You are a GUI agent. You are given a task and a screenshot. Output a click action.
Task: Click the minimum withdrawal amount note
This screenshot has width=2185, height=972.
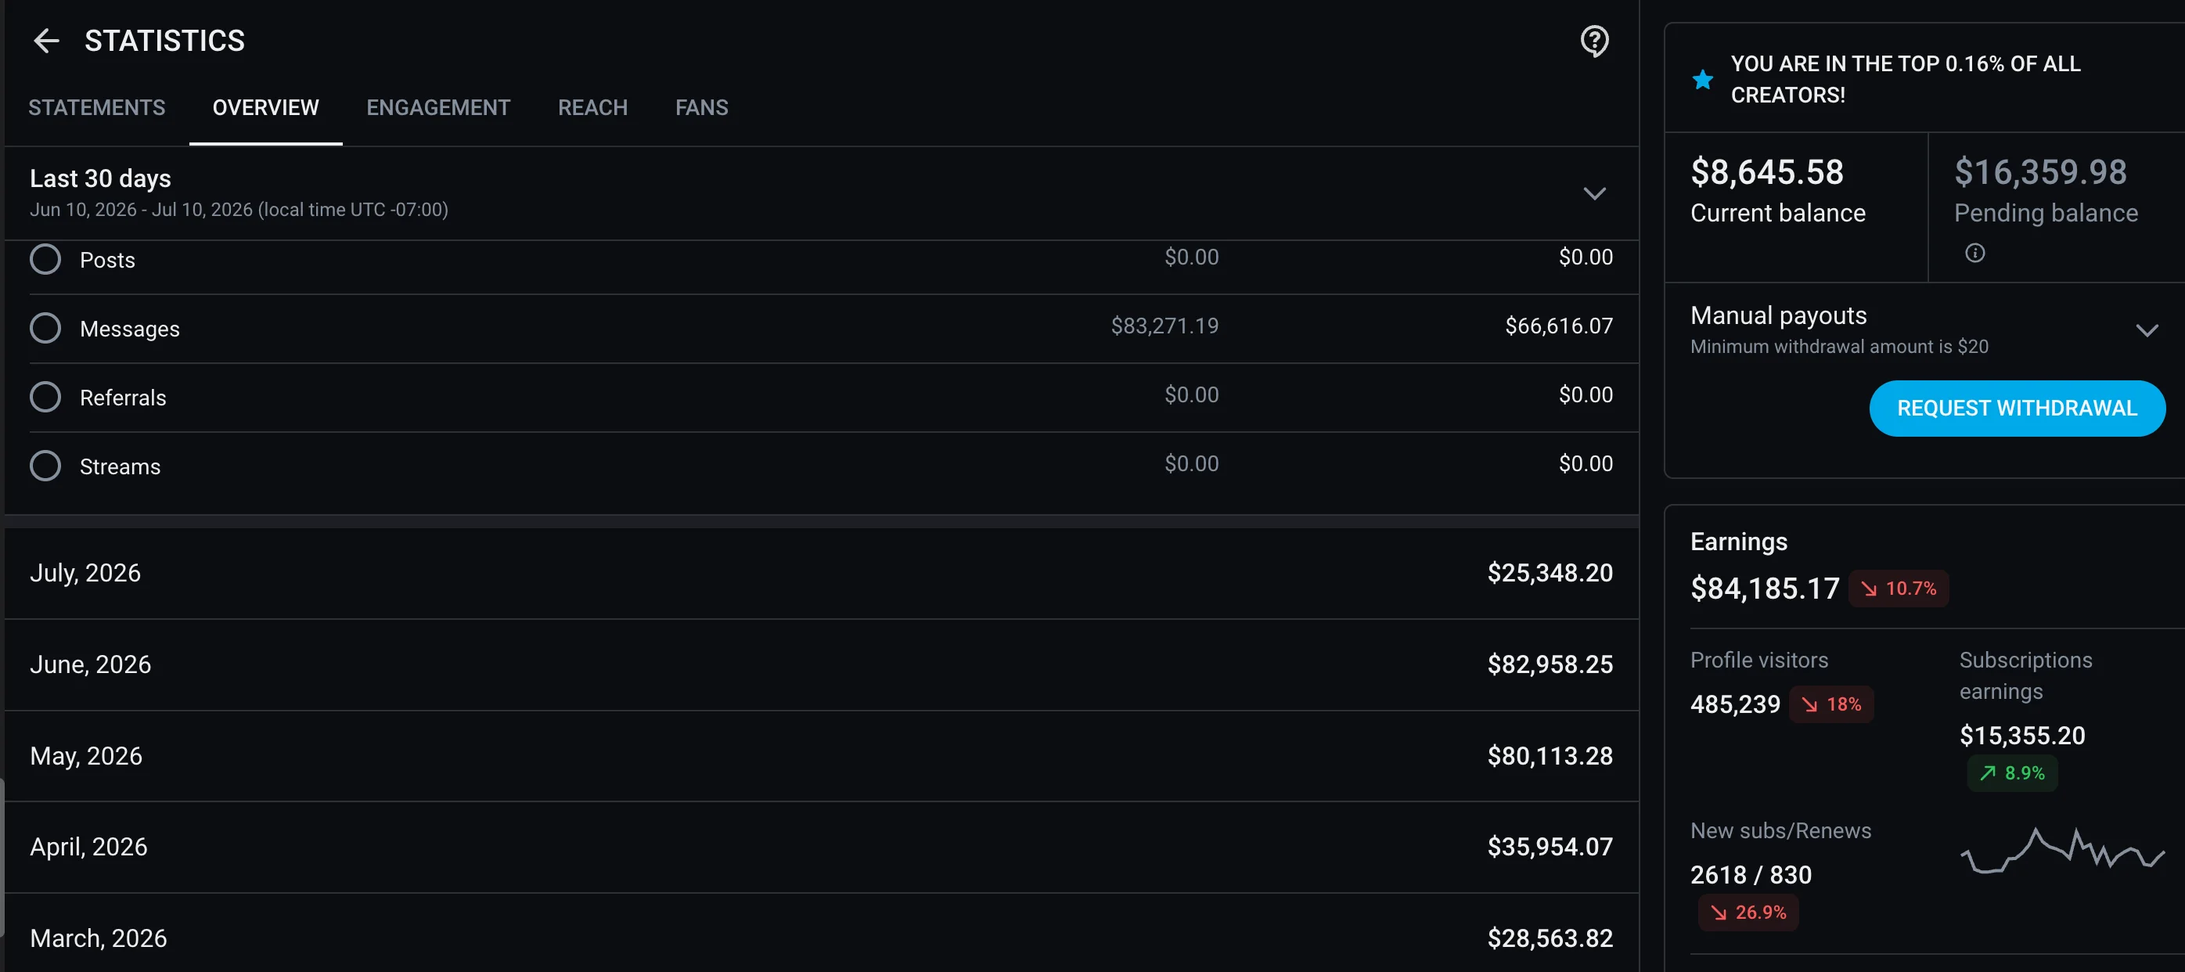[x=1839, y=347]
